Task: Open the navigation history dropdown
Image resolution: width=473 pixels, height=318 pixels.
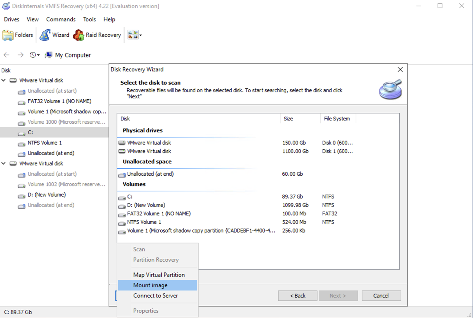Action: 35,55
